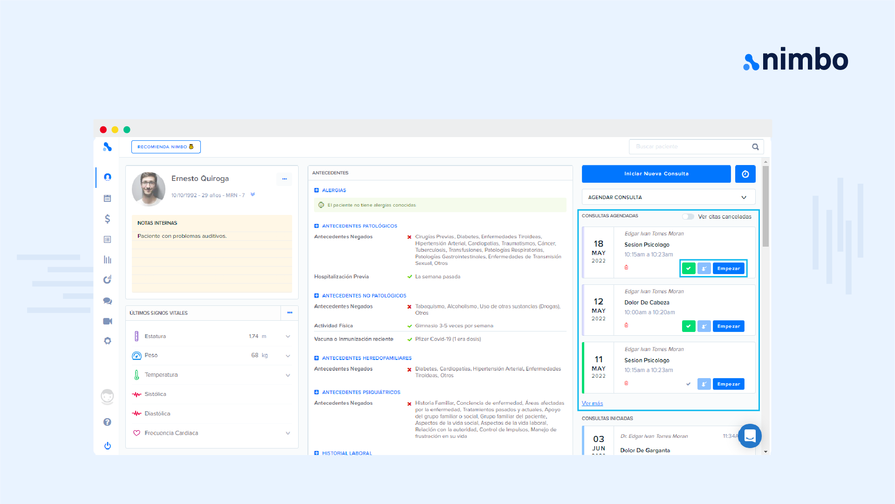Expand the Agendar Consulta dropdown
The height and width of the screenshot is (504, 895).
click(668, 197)
